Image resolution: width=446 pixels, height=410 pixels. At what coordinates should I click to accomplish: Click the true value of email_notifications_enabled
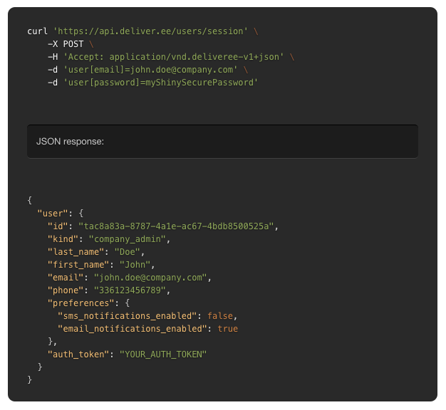(x=228, y=328)
